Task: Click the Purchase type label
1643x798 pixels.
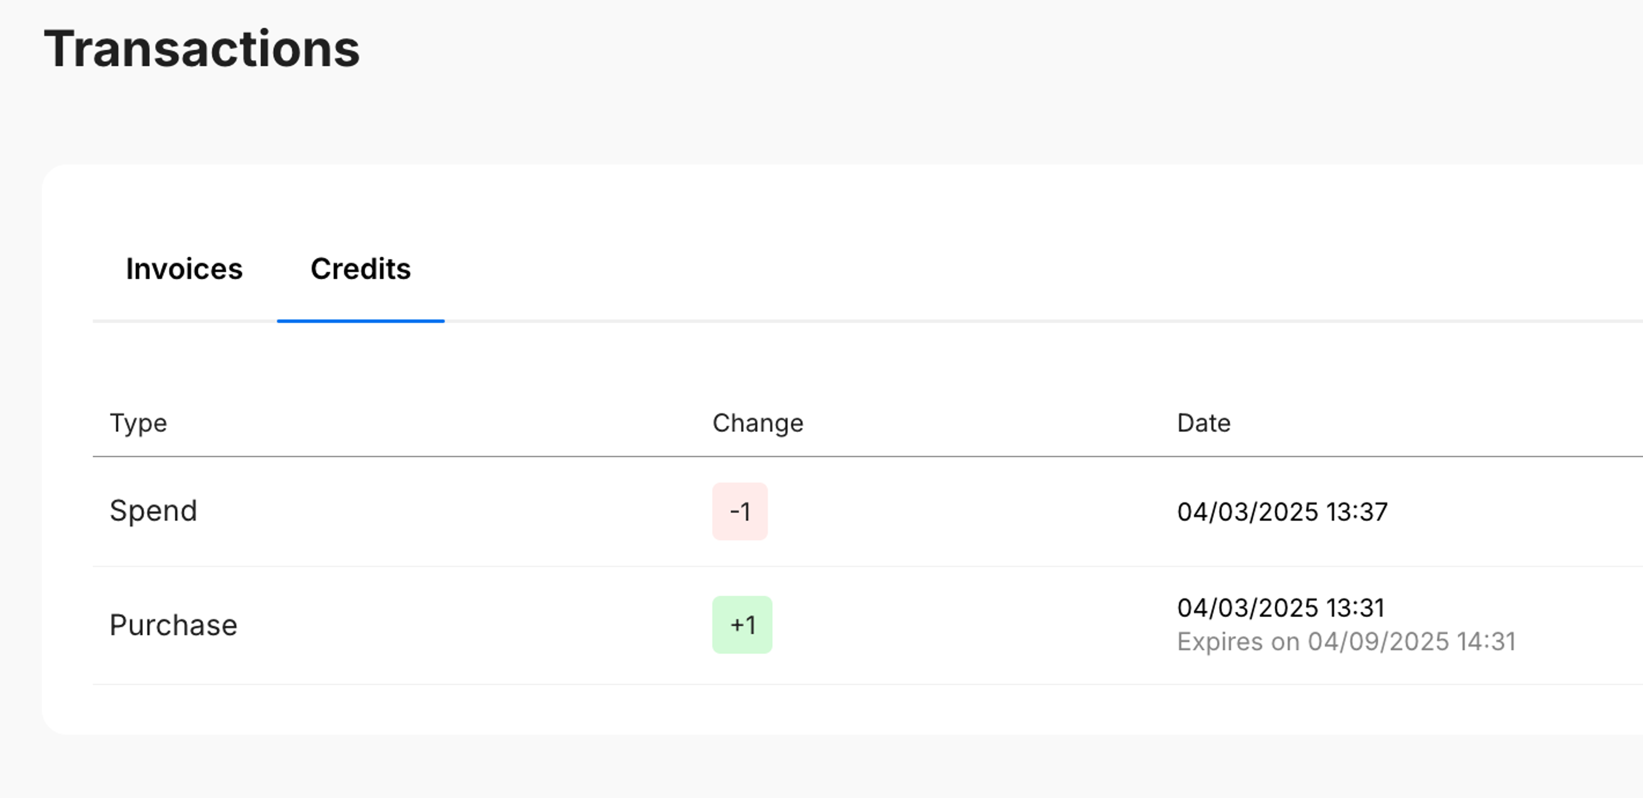Action: click(x=173, y=625)
